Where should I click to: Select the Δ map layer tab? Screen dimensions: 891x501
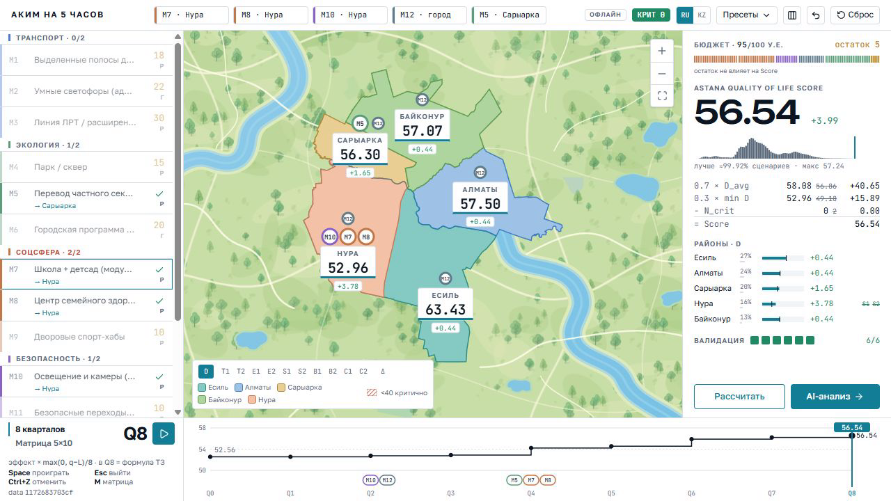pyautogui.click(x=383, y=372)
